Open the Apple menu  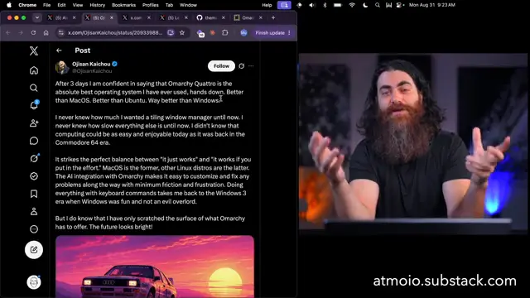click(x=9, y=5)
